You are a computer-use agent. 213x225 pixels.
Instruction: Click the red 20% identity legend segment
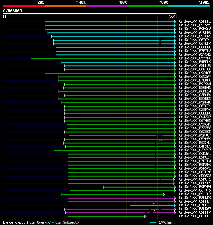[x=24, y=6]
